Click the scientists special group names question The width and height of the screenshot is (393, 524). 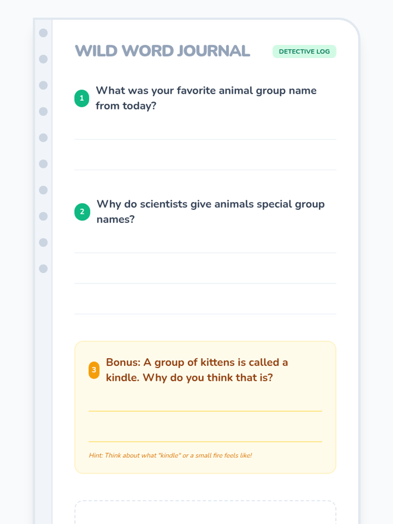click(x=211, y=212)
